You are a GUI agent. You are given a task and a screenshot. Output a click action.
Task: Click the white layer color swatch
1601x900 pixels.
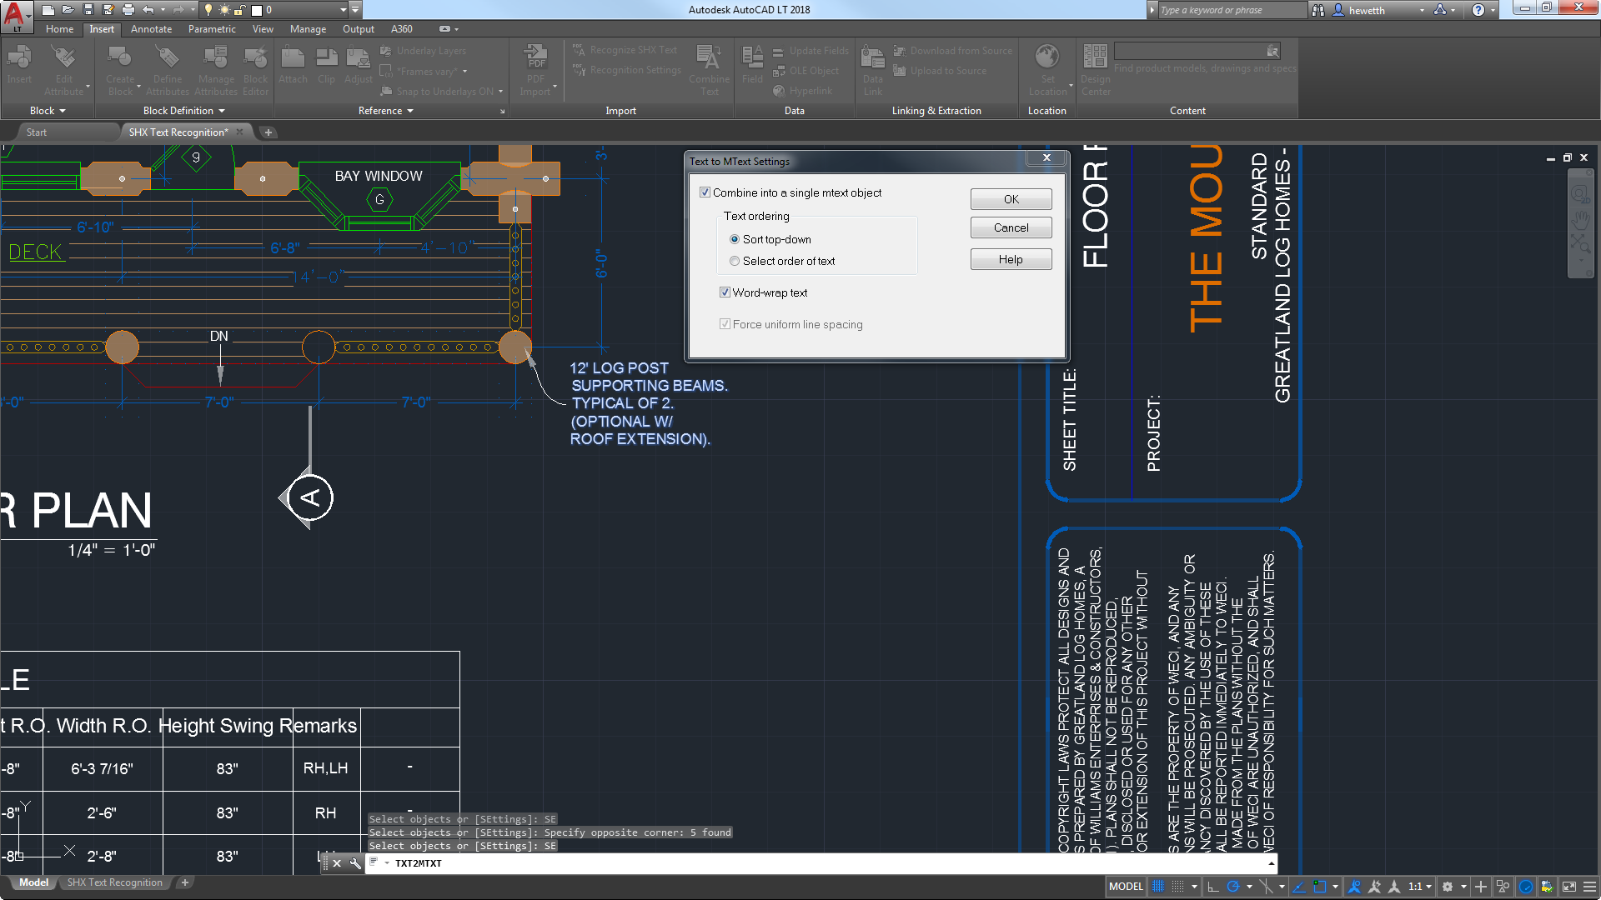point(257,11)
